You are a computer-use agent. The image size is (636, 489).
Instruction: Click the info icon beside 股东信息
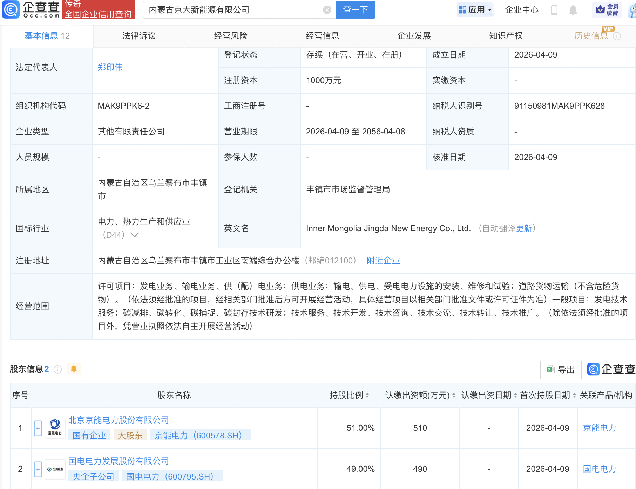(x=58, y=369)
